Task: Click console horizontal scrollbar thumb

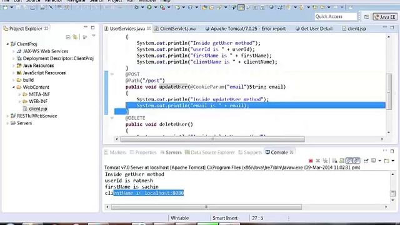Action: pyautogui.click(x=206, y=207)
